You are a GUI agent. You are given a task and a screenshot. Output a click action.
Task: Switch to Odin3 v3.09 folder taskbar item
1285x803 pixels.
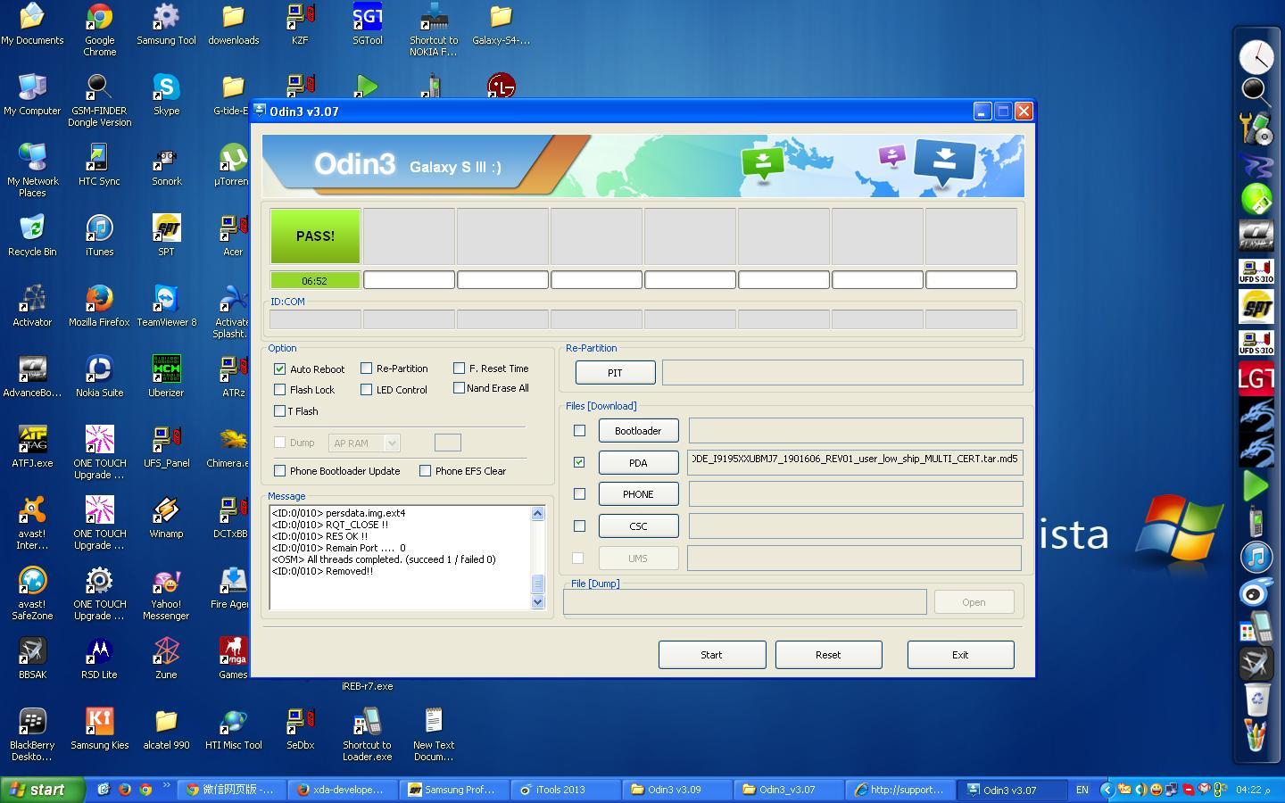(677, 790)
